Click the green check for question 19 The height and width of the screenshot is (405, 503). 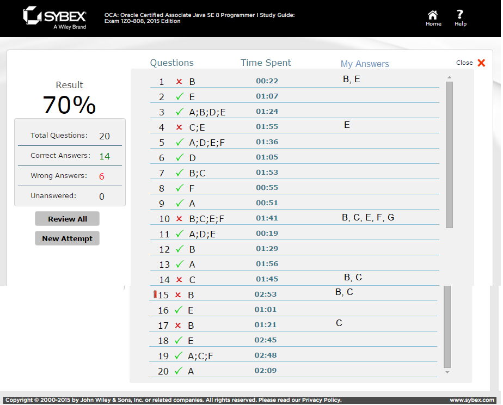179,355
